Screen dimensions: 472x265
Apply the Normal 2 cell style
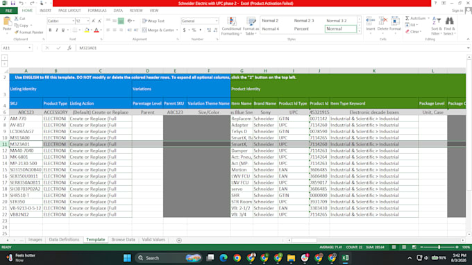point(270,21)
